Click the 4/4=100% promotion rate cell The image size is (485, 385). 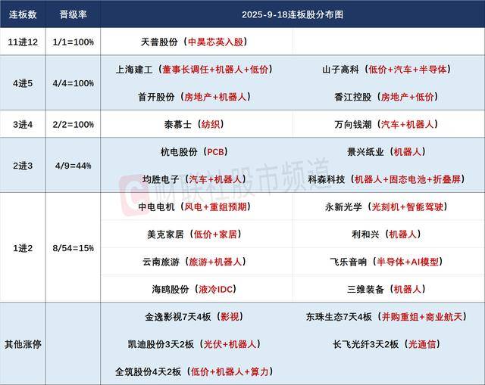[x=76, y=82]
